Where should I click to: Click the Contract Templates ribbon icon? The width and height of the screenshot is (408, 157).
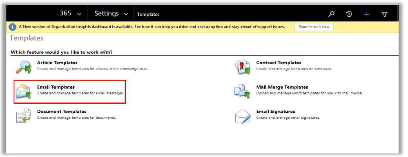coord(243,67)
